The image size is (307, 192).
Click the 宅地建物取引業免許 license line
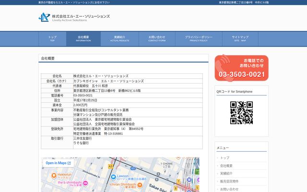108,129
